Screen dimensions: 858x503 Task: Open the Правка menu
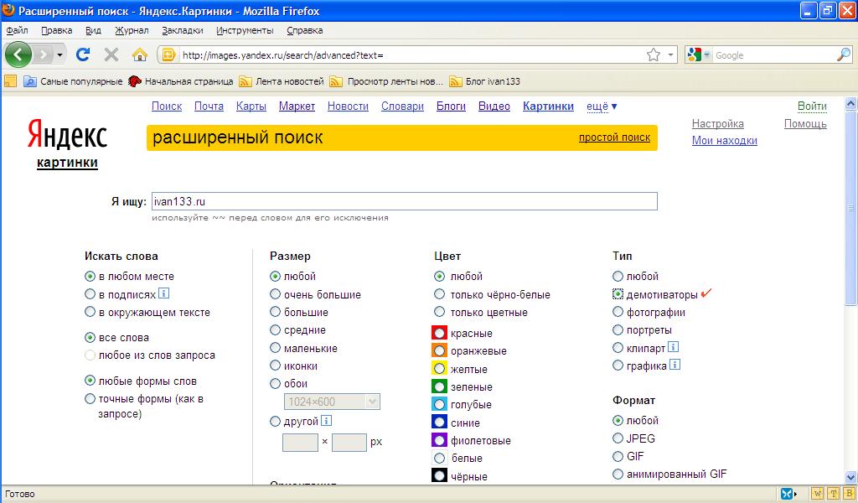coord(57,31)
